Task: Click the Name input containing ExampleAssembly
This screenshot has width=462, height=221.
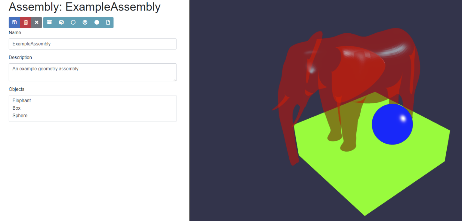Action: pos(92,44)
